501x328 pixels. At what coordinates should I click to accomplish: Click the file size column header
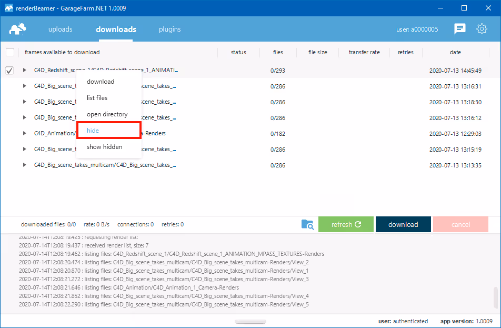(x=318, y=52)
